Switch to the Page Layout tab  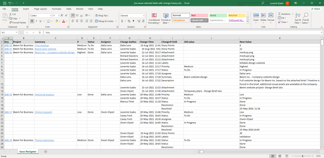coord(40,8)
